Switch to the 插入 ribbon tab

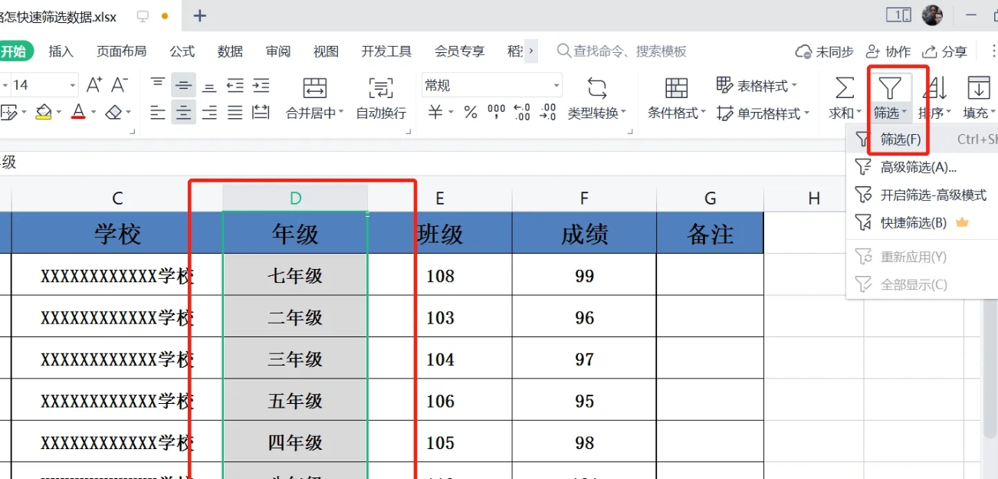pos(61,51)
